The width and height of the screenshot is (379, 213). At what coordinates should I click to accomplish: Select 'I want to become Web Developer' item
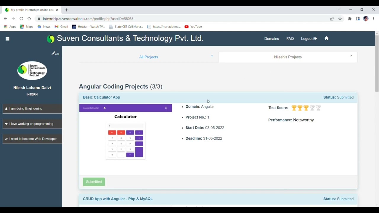pyautogui.click(x=32, y=139)
